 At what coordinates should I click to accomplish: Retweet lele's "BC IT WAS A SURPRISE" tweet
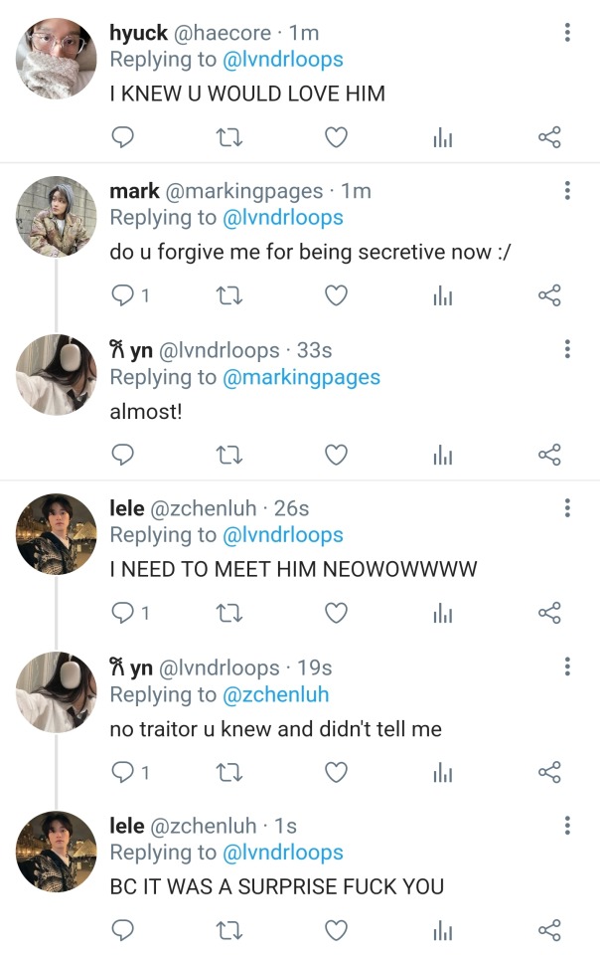click(x=229, y=930)
